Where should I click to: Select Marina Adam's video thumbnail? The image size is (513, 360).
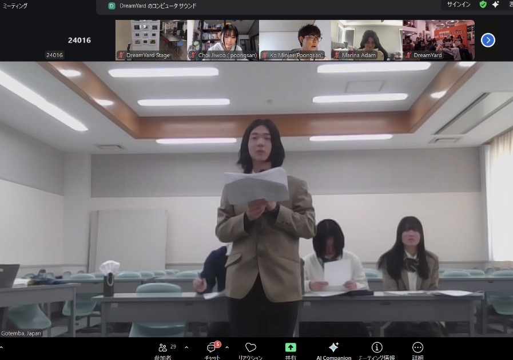point(367,40)
